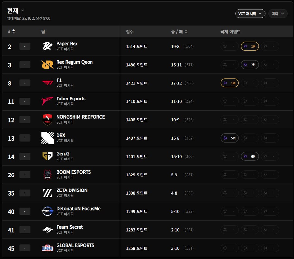
Task: Click the rank change indicator for GLOBAL ESPORTS
Action: click(25, 248)
